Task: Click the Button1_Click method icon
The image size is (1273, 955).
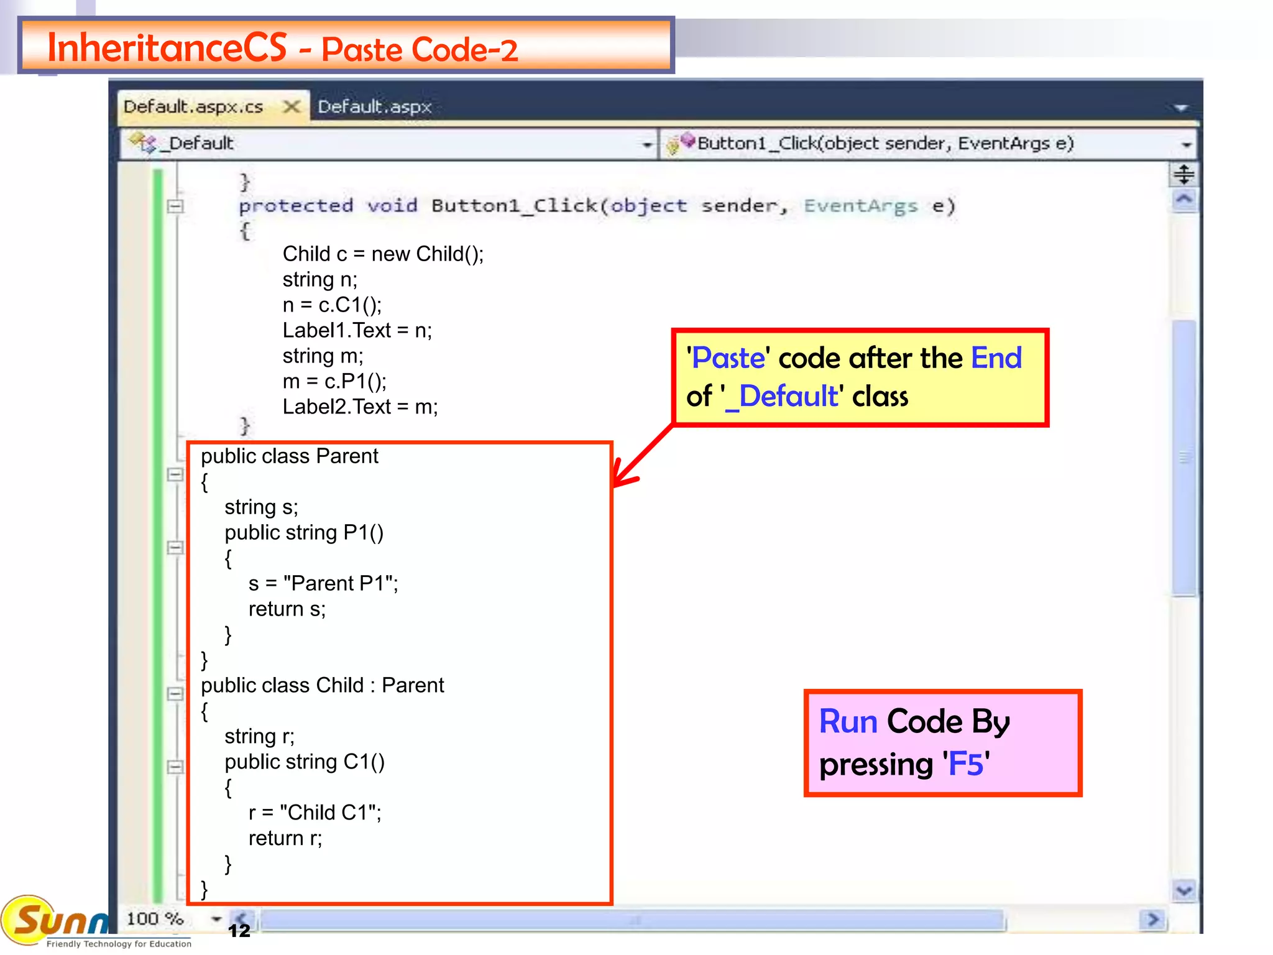Action: (x=679, y=143)
